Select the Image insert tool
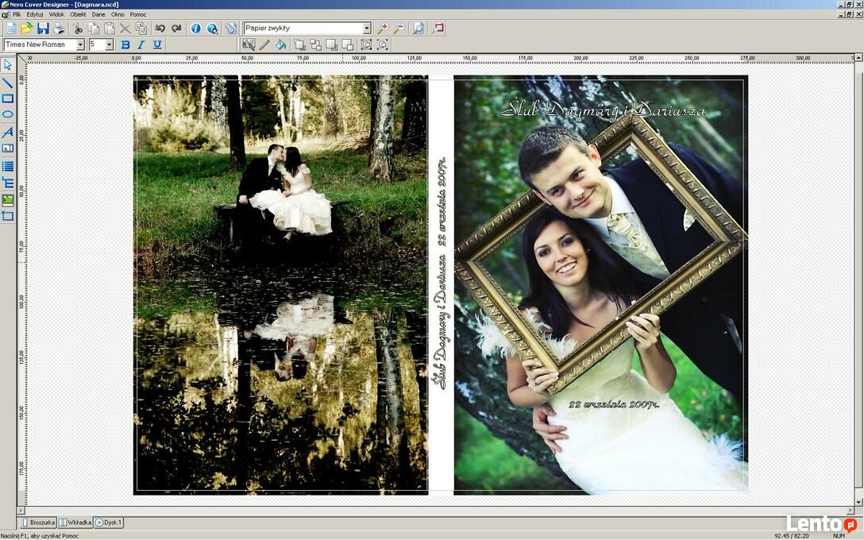This screenshot has height=540, width=864. tap(8, 200)
